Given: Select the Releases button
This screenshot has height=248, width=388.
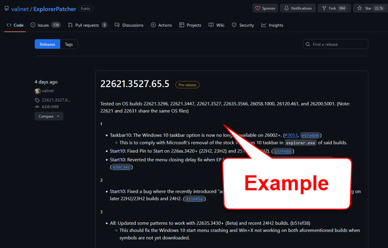Looking at the screenshot, I should pos(47,44).
